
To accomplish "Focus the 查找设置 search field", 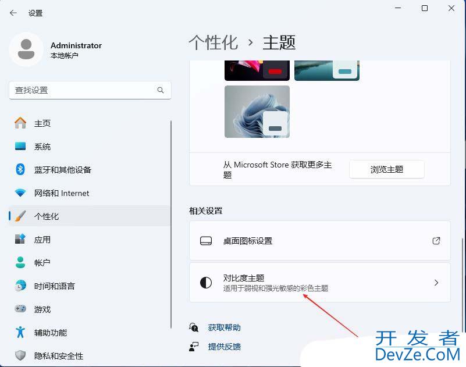I will click(90, 90).
